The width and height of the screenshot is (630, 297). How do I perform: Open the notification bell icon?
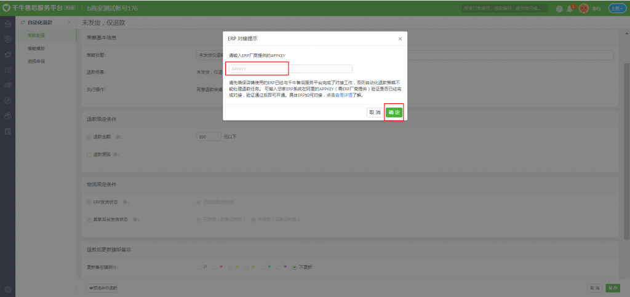[570, 9]
